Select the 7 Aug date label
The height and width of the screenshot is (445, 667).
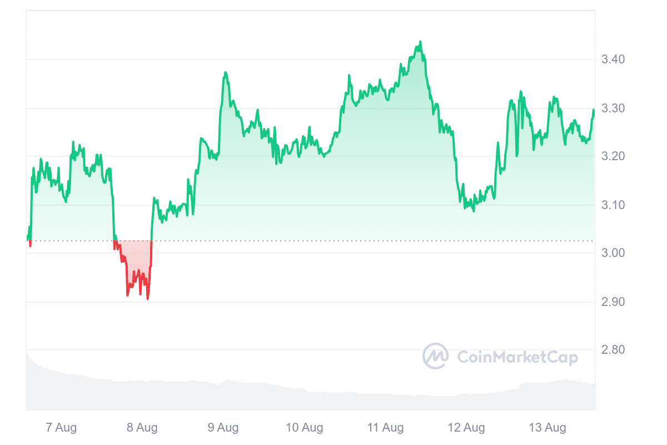tap(61, 428)
